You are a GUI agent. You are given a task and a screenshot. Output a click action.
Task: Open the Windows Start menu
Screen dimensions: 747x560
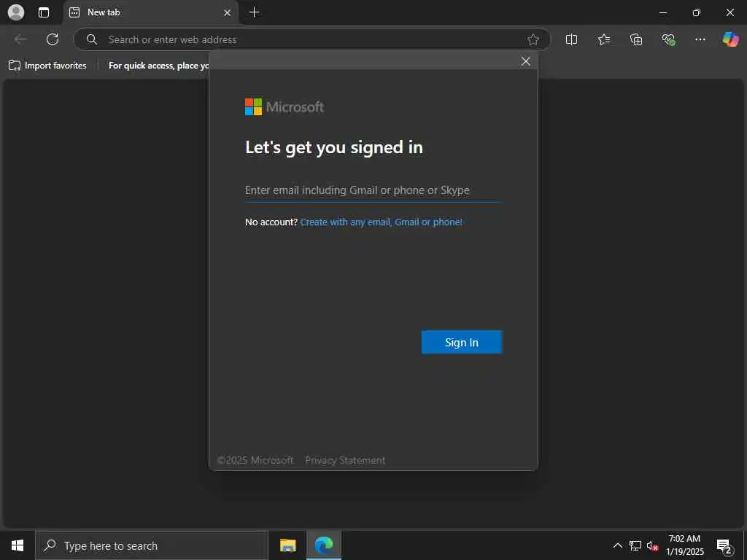18,545
